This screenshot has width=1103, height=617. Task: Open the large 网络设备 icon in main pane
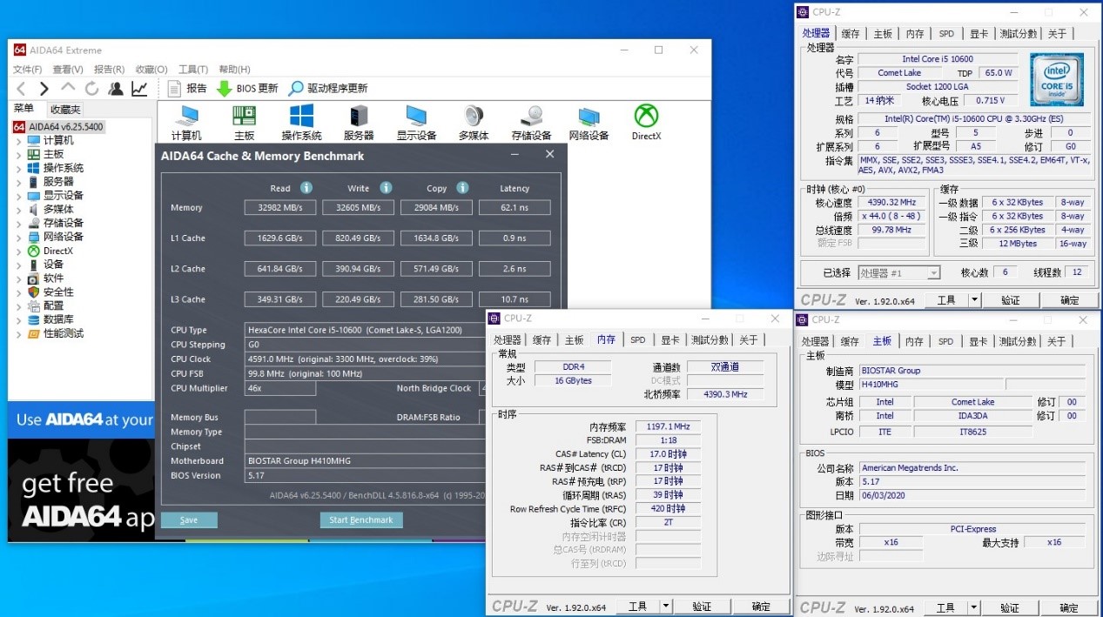pyautogui.click(x=588, y=123)
